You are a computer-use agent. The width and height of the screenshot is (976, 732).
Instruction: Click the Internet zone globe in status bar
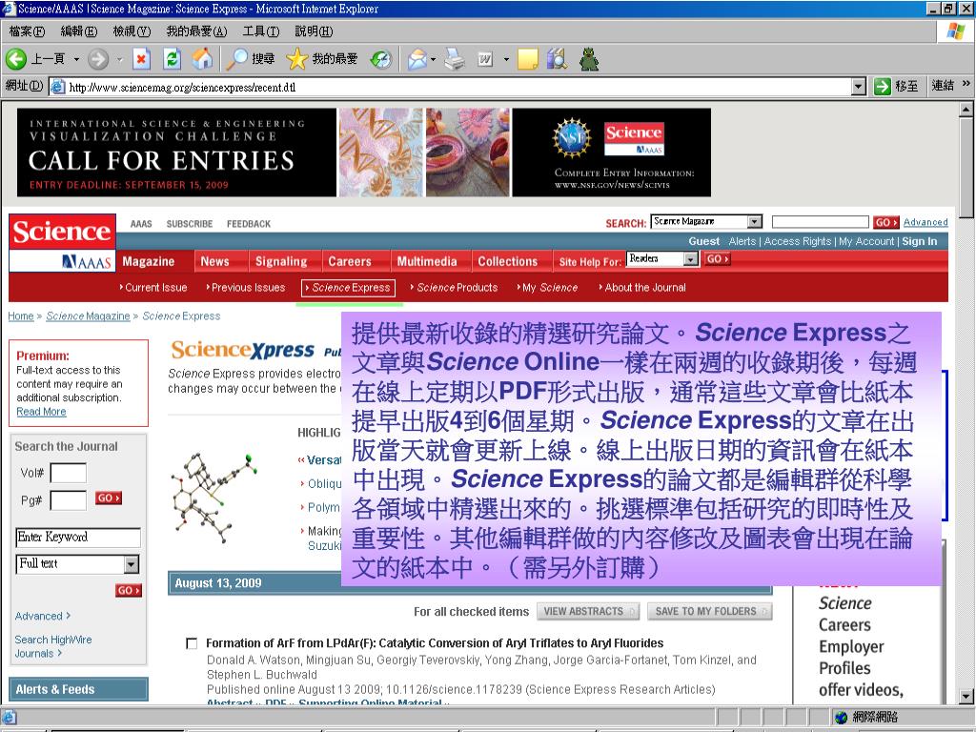(841, 717)
